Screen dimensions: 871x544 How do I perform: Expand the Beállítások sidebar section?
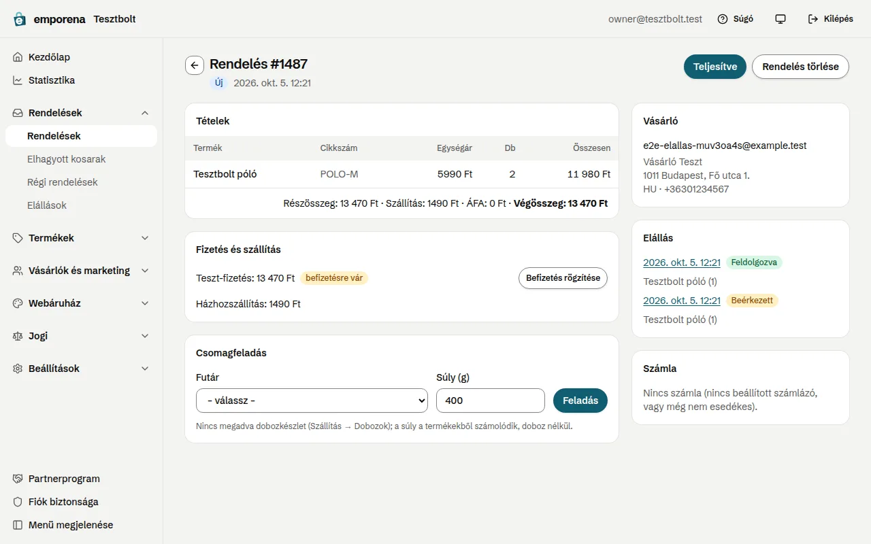point(82,369)
